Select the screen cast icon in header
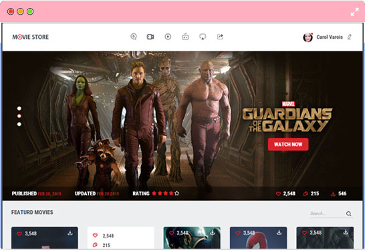This screenshot has width=365, height=250. 203,37
